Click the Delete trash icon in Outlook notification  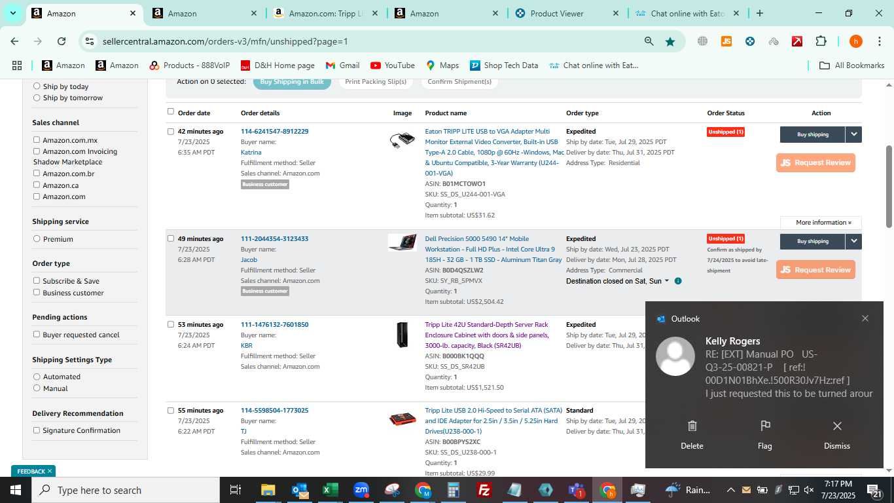tap(692, 426)
